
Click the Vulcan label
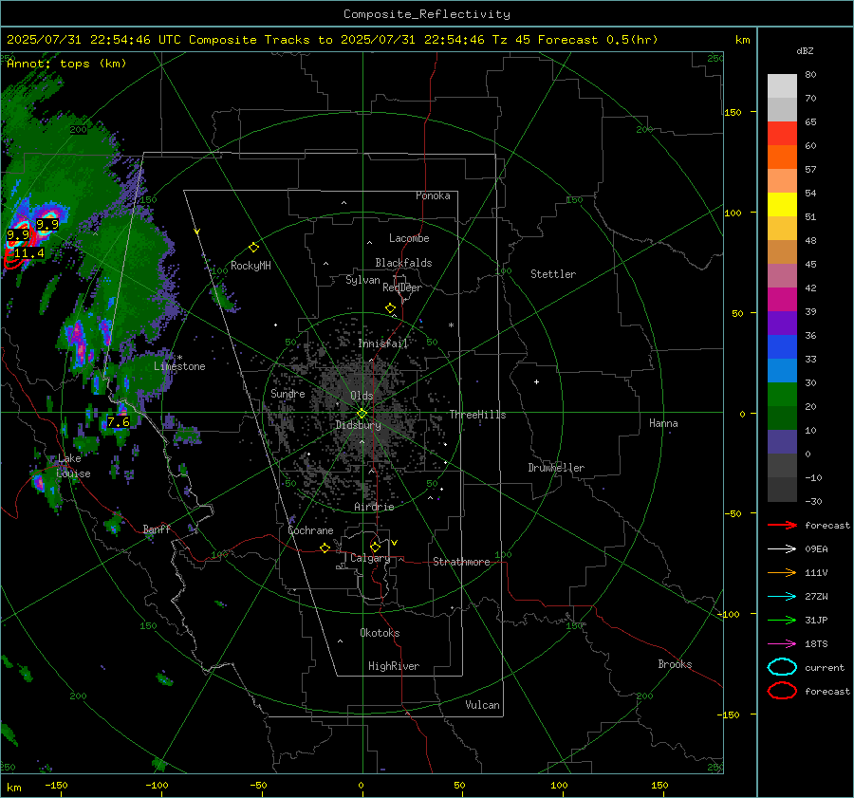pyautogui.click(x=482, y=705)
